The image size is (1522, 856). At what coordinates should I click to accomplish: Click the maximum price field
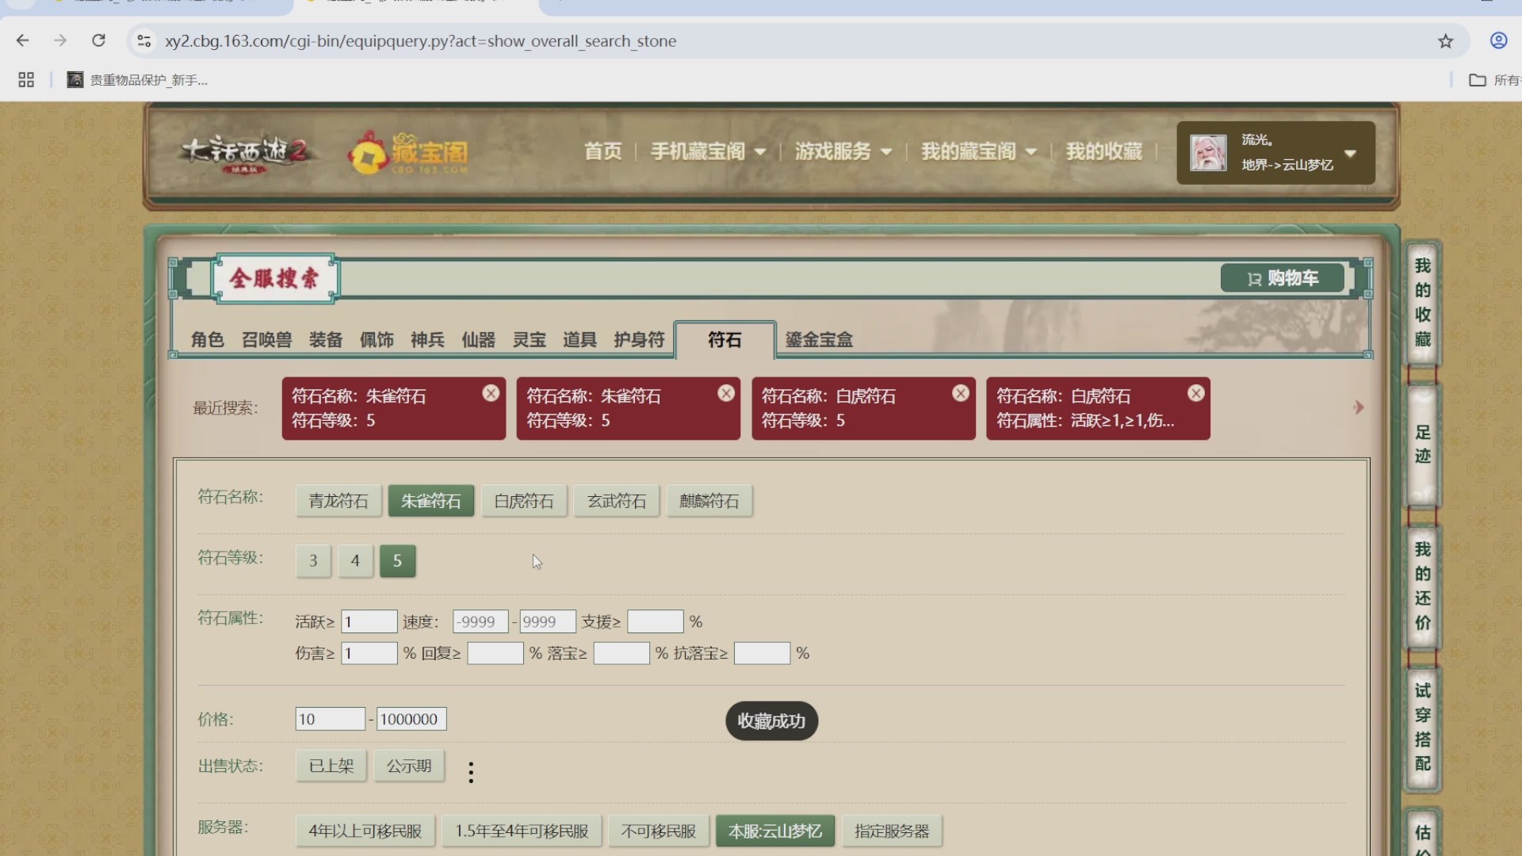[x=411, y=719]
